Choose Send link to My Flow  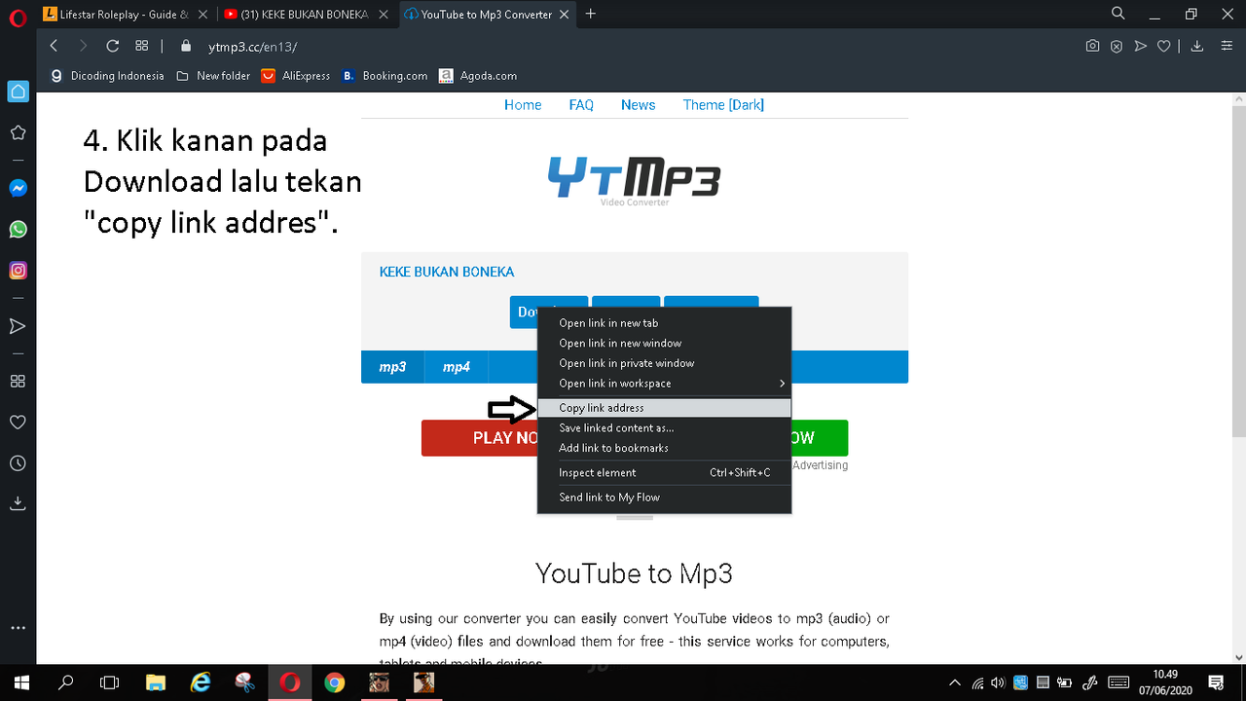pos(664,498)
